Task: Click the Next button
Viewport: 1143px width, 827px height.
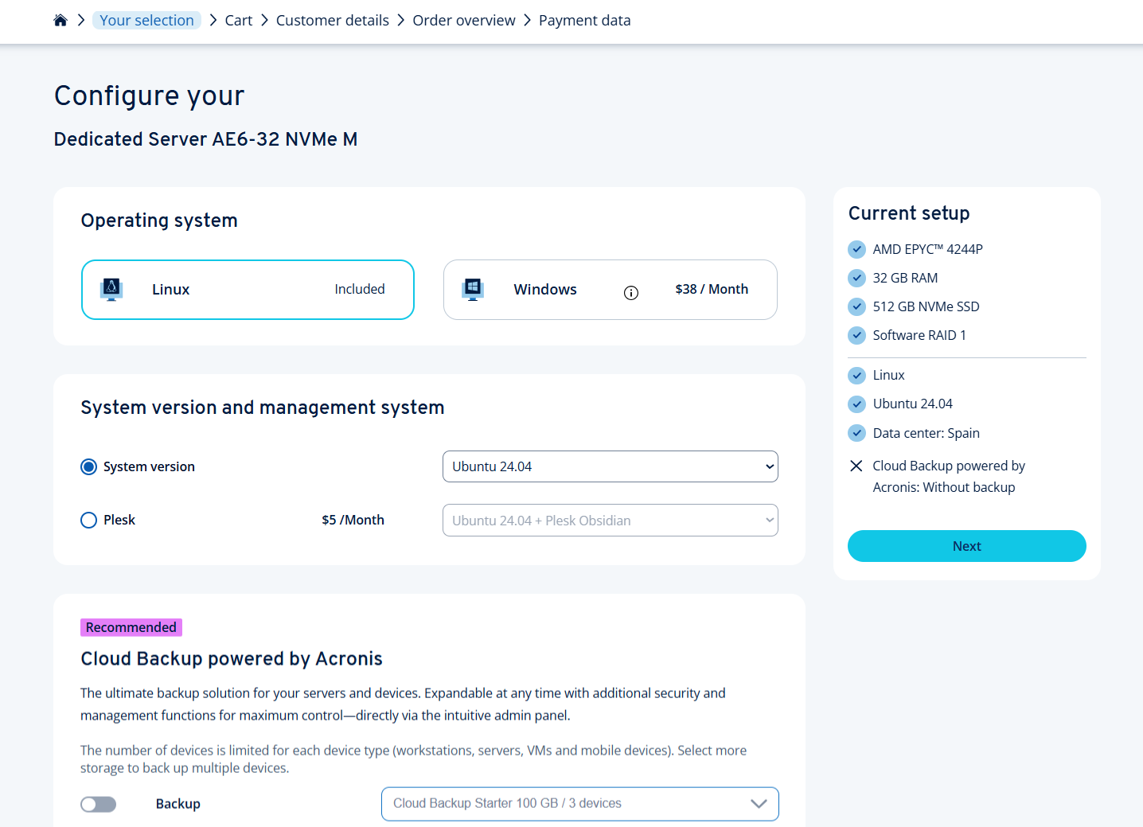Action: pyautogui.click(x=967, y=546)
